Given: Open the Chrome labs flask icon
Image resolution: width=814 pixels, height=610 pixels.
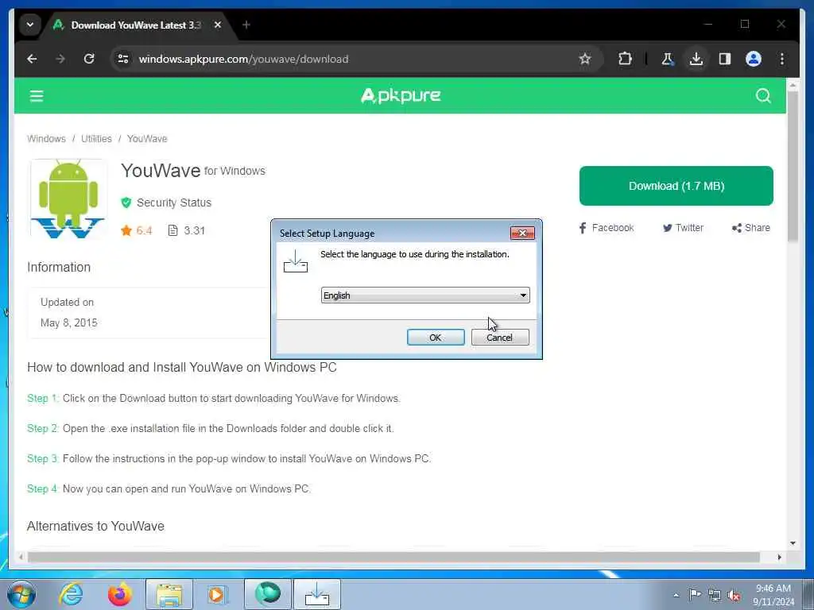Looking at the screenshot, I should click(x=668, y=59).
